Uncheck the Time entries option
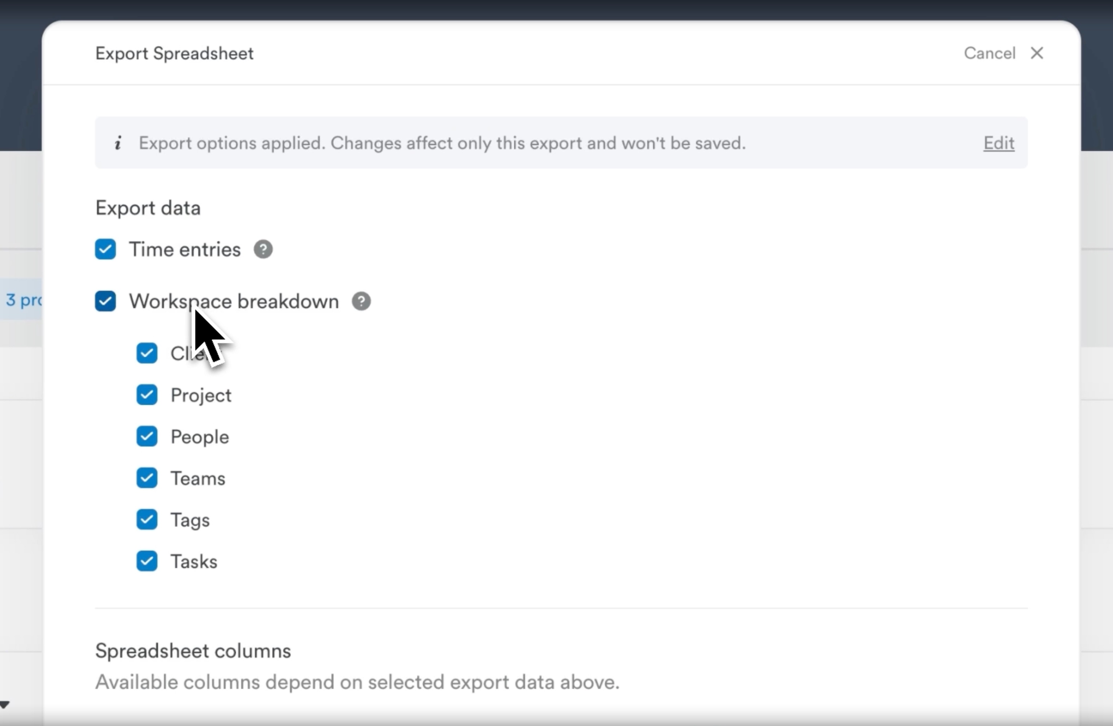This screenshot has height=726, width=1113. click(105, 249)
